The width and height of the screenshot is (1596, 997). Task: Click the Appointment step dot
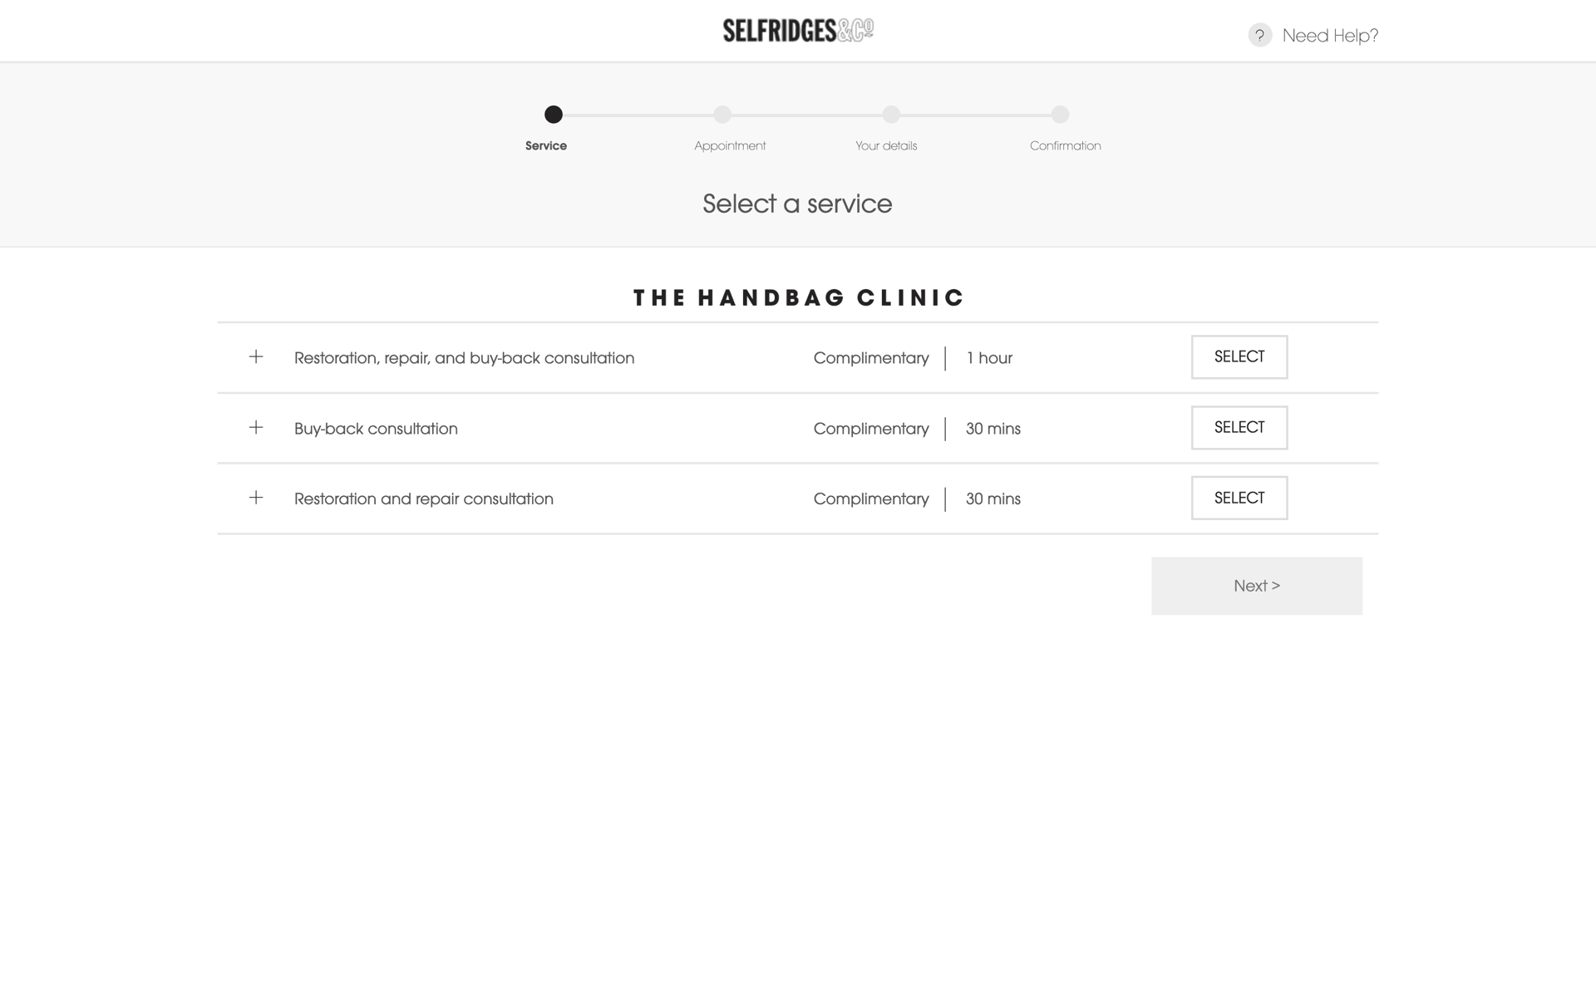pyautogui.click(x=722, y=115)
